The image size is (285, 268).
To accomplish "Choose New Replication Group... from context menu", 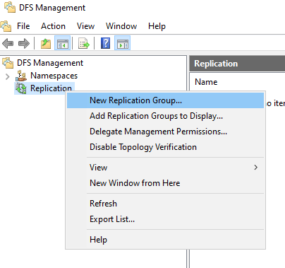I will coord(165,100).
